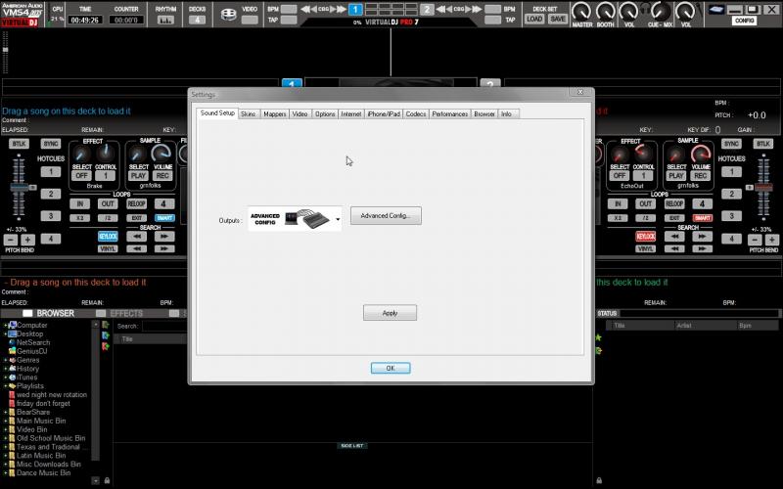783x489 pixels.
Task: Toggle left deck BTLK button
Action: point(19,144)
